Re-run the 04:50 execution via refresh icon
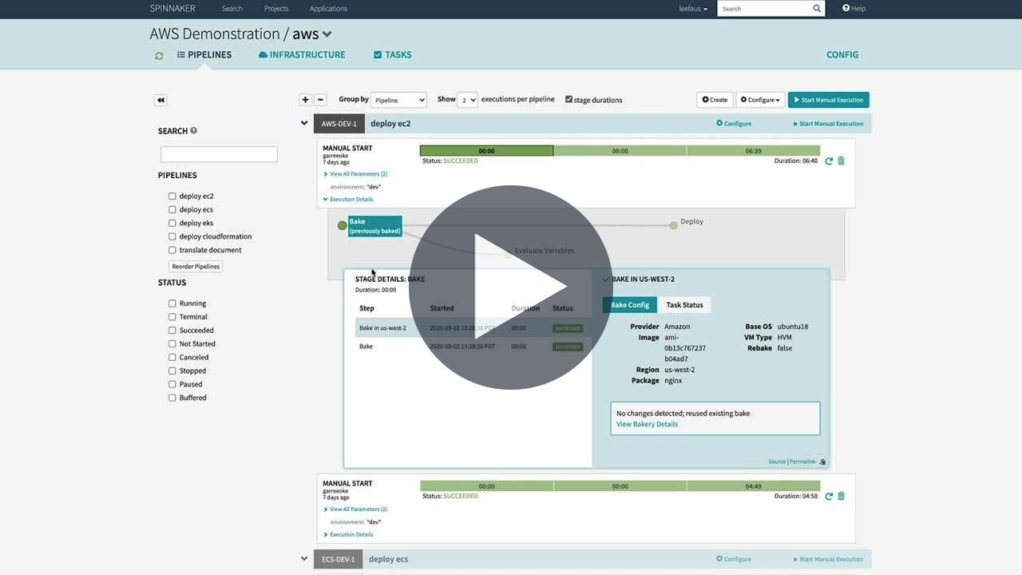 [829, 497]
